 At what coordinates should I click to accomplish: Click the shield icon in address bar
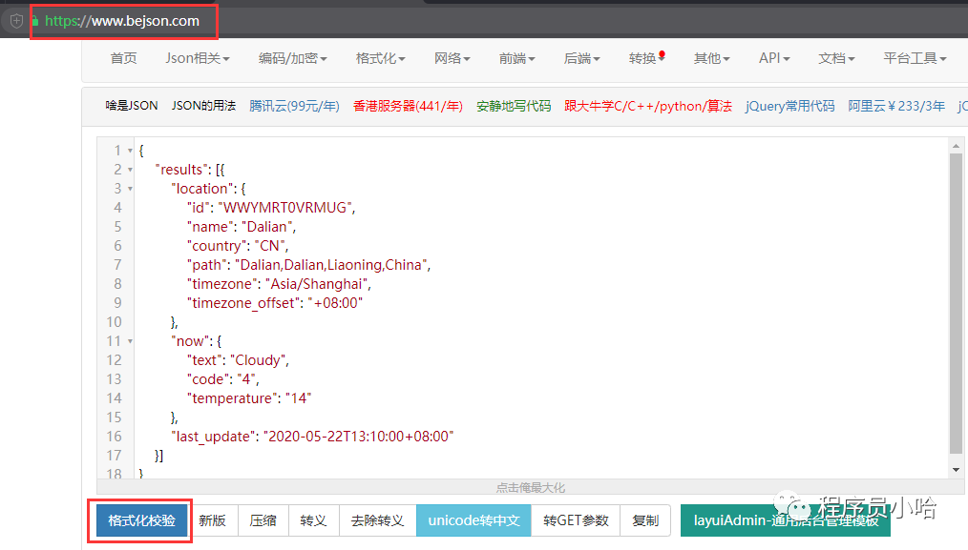(x=16, y=20)
